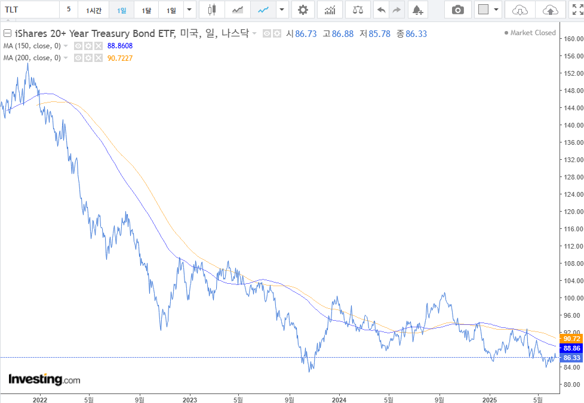Select the 5 minute interval

point(69,10)
